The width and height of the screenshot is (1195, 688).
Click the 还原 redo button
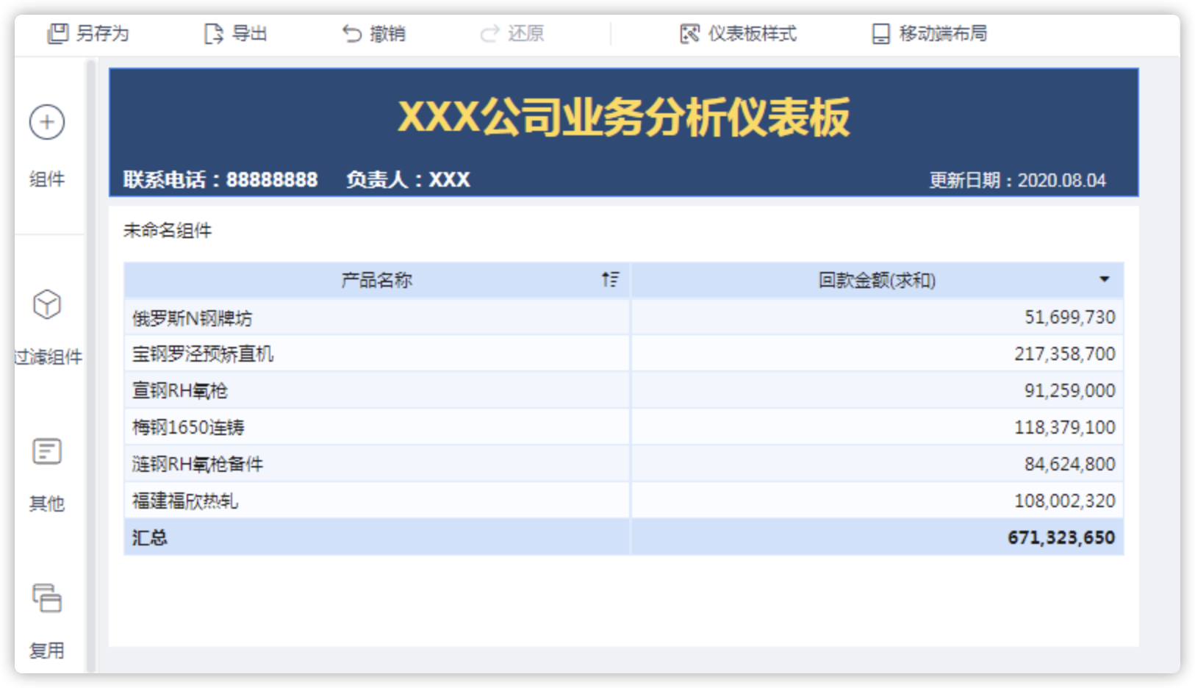[512, 34]
